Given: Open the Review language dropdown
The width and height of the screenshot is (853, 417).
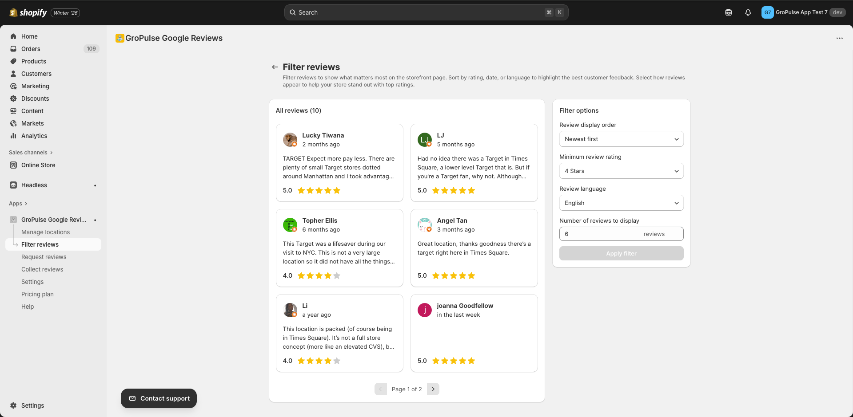Looking at the screenshot, I should (x=621, y=203).
